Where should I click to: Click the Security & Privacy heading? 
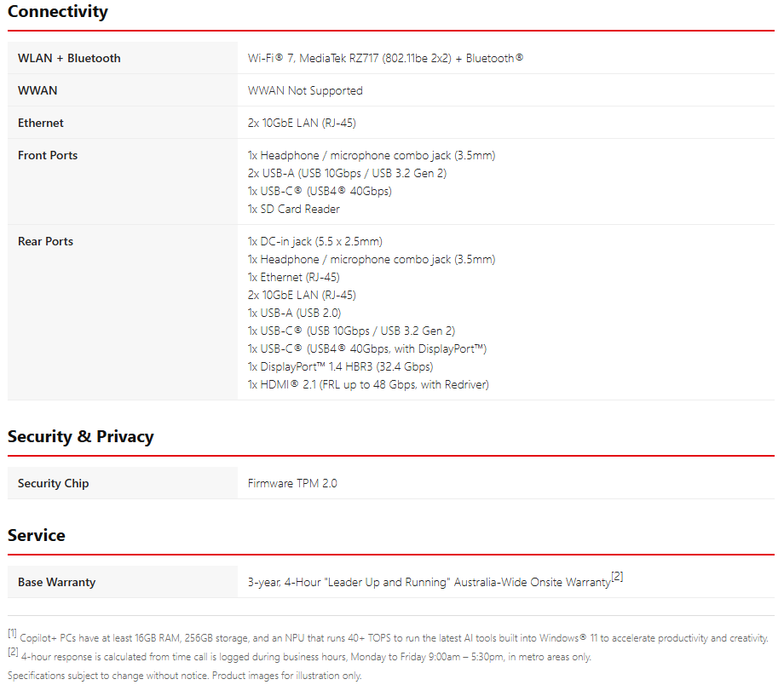point(80,436)
